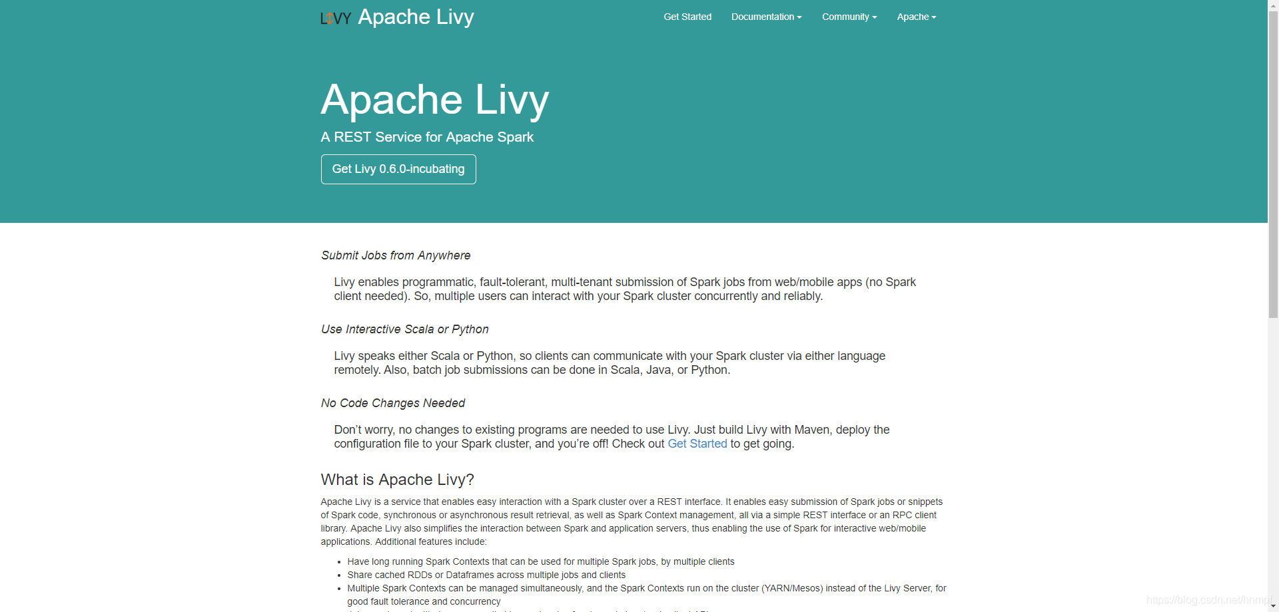Click the Get Livy 0.6.0-incubating button

point(398,169)
